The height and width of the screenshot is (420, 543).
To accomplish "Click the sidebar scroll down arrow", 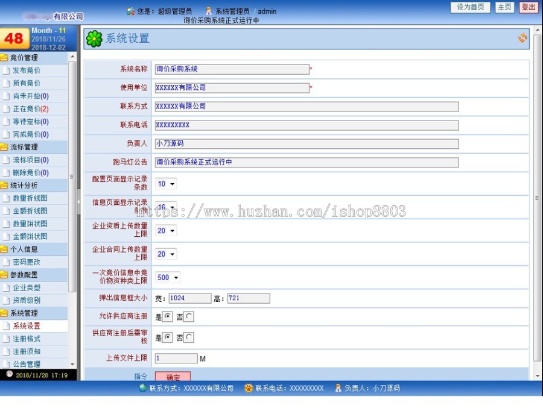I will (x=72, y=365).
